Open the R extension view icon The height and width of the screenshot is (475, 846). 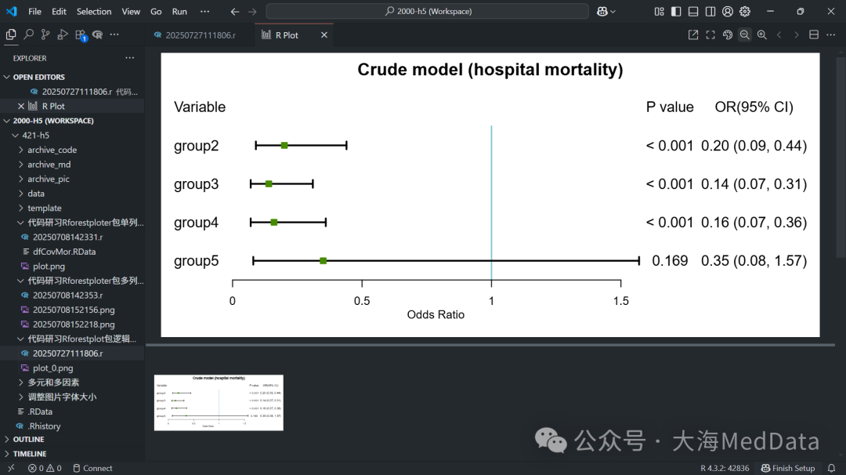[x=98, y=34]
